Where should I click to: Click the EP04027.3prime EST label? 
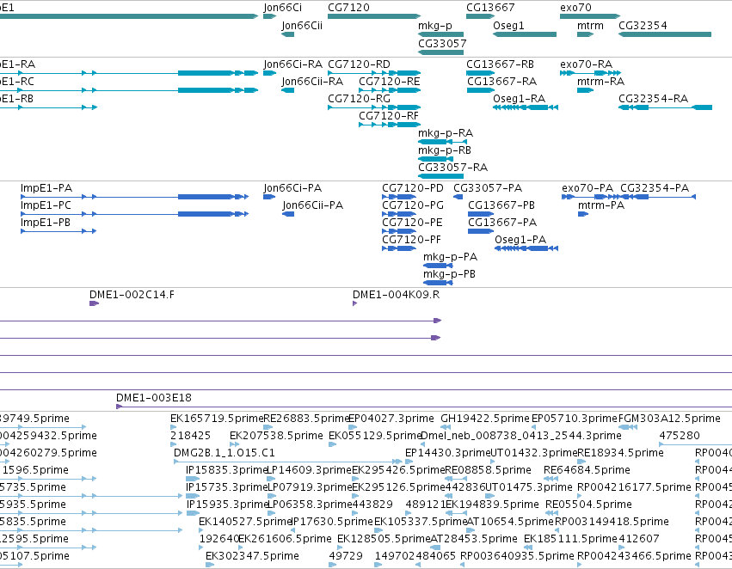391,419
